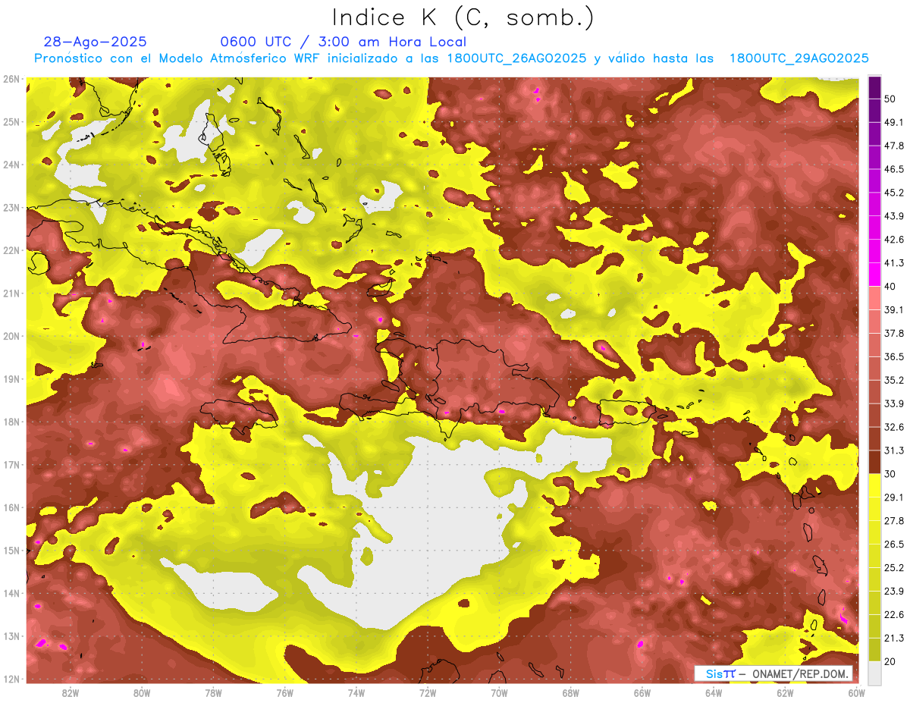The width and height of the screenshot is (910, 703).
Task: Click the 'Indice K (C, somb.)' title
Action: [463, 18]
